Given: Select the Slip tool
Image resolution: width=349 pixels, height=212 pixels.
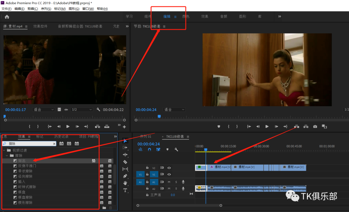Looking at the screenshot, I should (x=125, y=169).
